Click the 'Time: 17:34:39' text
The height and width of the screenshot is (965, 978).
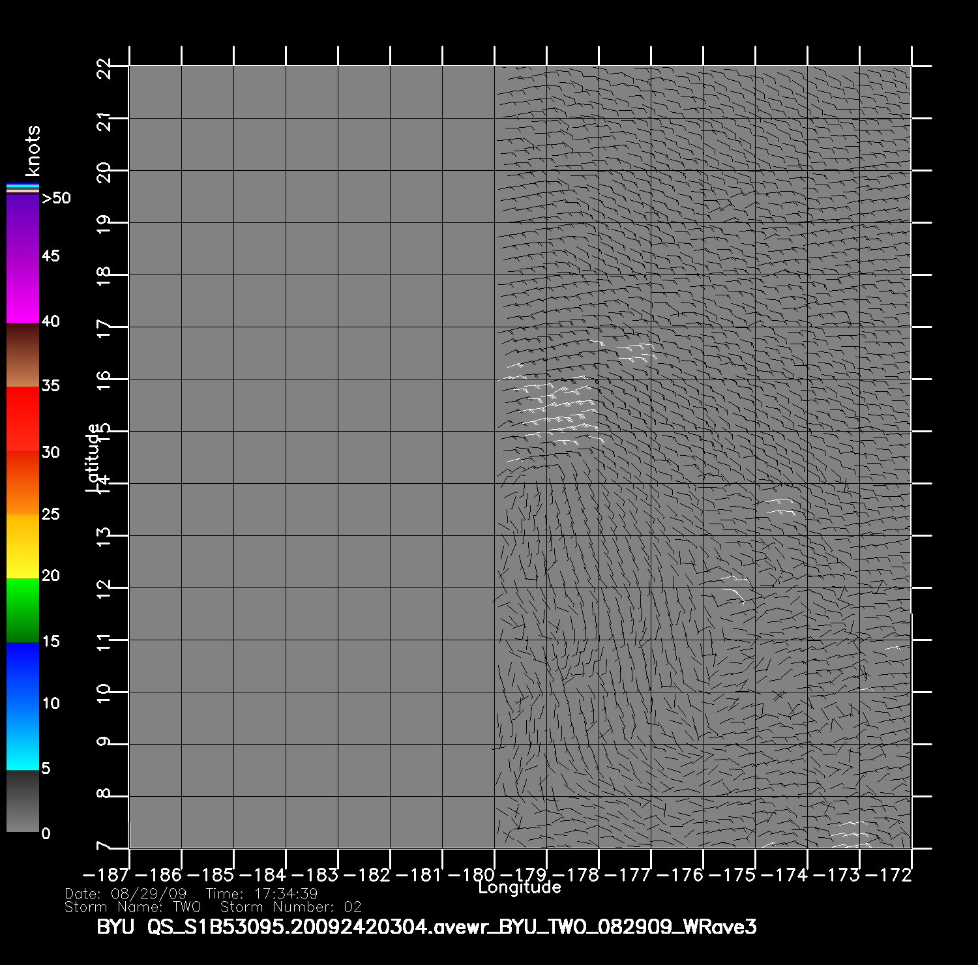tap(261, 894)
